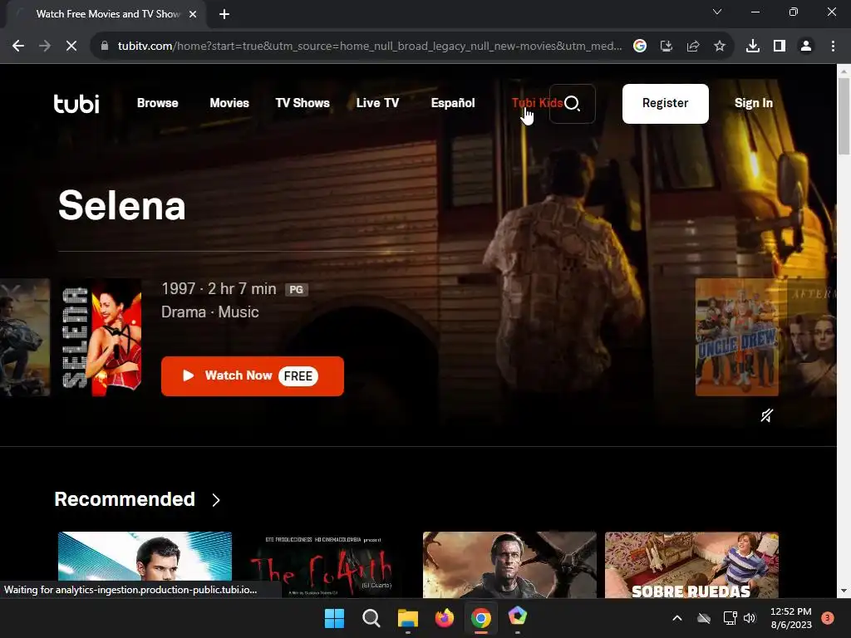Click the Drama genre link

184,312
